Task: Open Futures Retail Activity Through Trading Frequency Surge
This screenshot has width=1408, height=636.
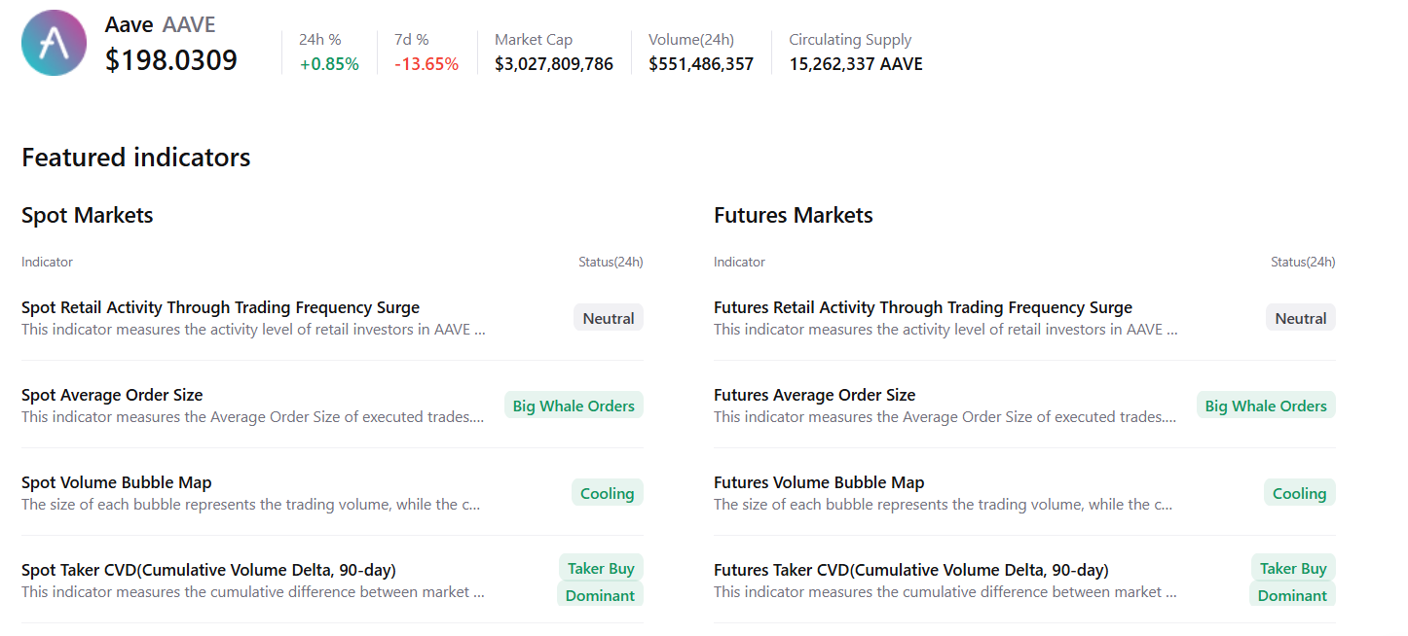Action: [x=922, y=306]
